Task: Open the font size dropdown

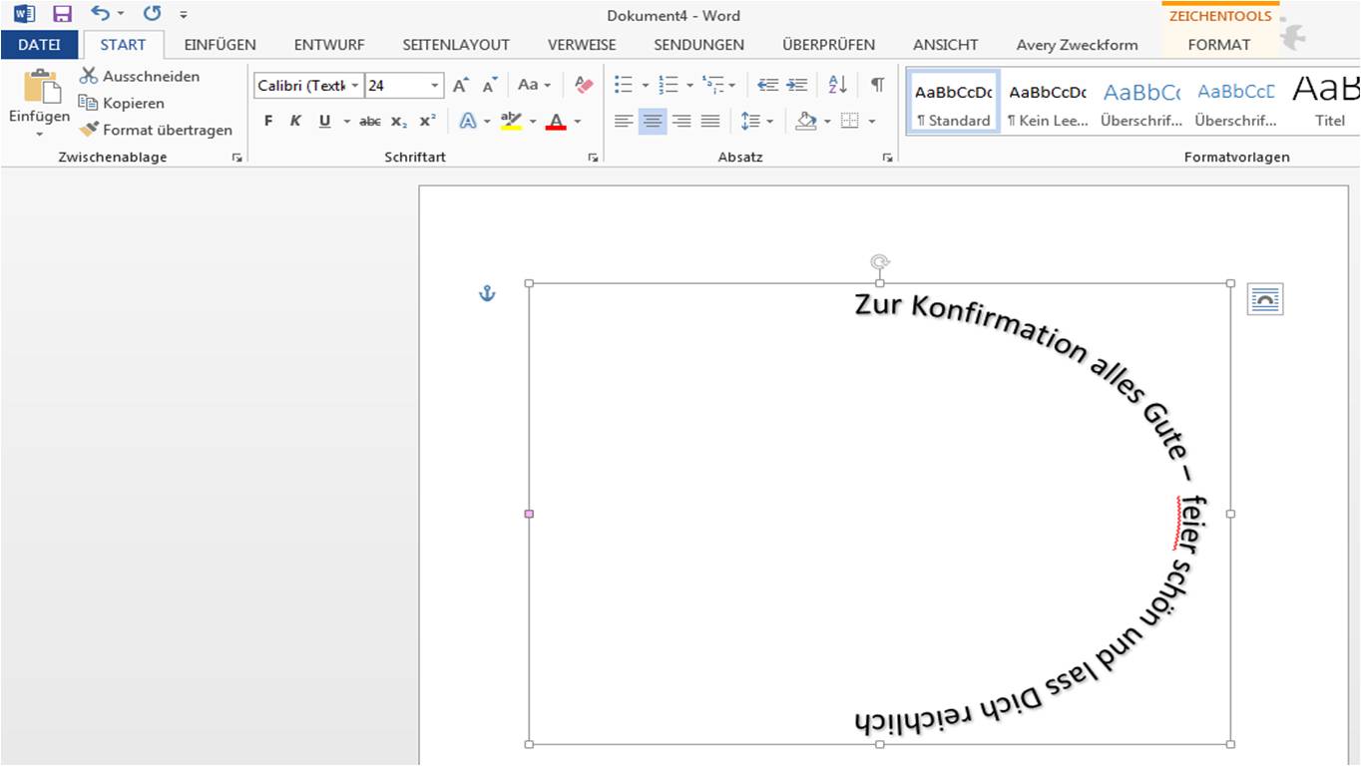Action: (436, 86)
